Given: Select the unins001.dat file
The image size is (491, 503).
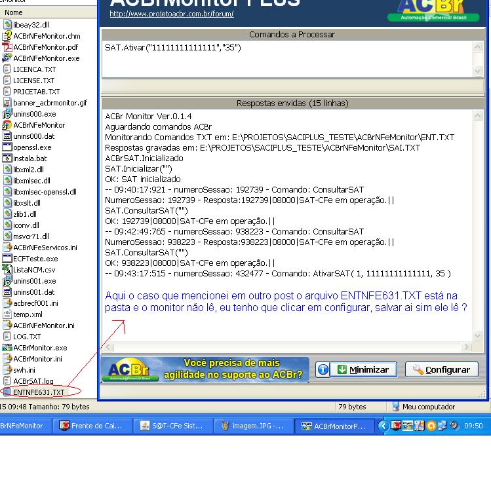Looking at the screenshot, I should pos(33,292).
